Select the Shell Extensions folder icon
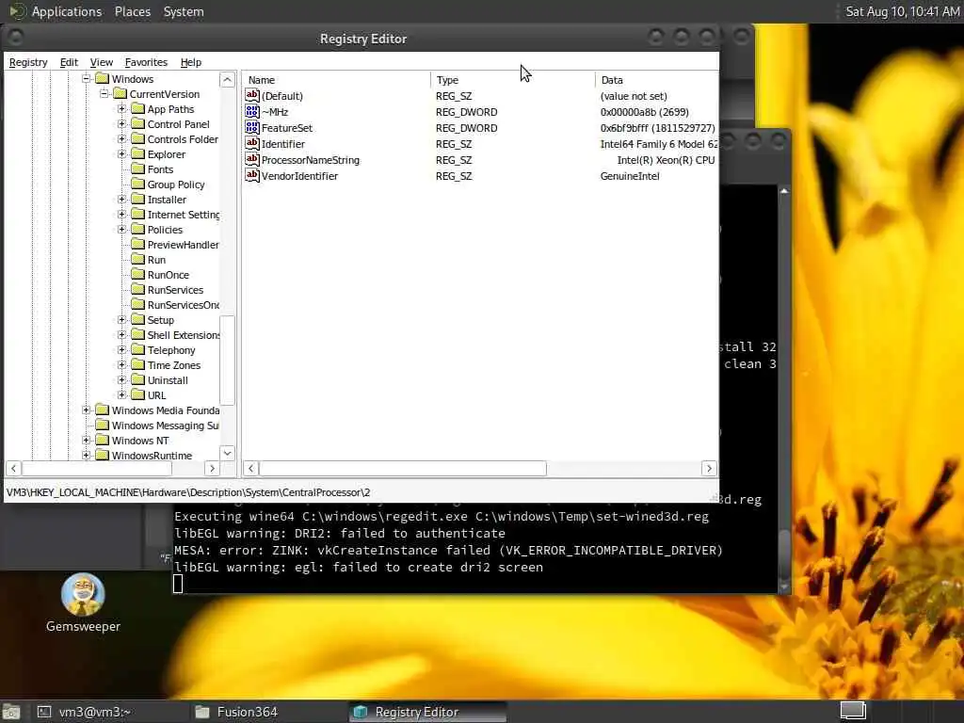The height and width of the screenshot is (723, 964). 137,335
